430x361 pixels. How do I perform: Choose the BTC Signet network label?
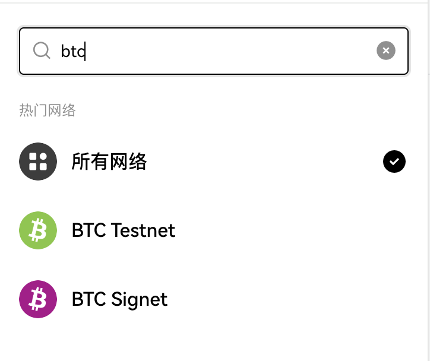point(119,299)
